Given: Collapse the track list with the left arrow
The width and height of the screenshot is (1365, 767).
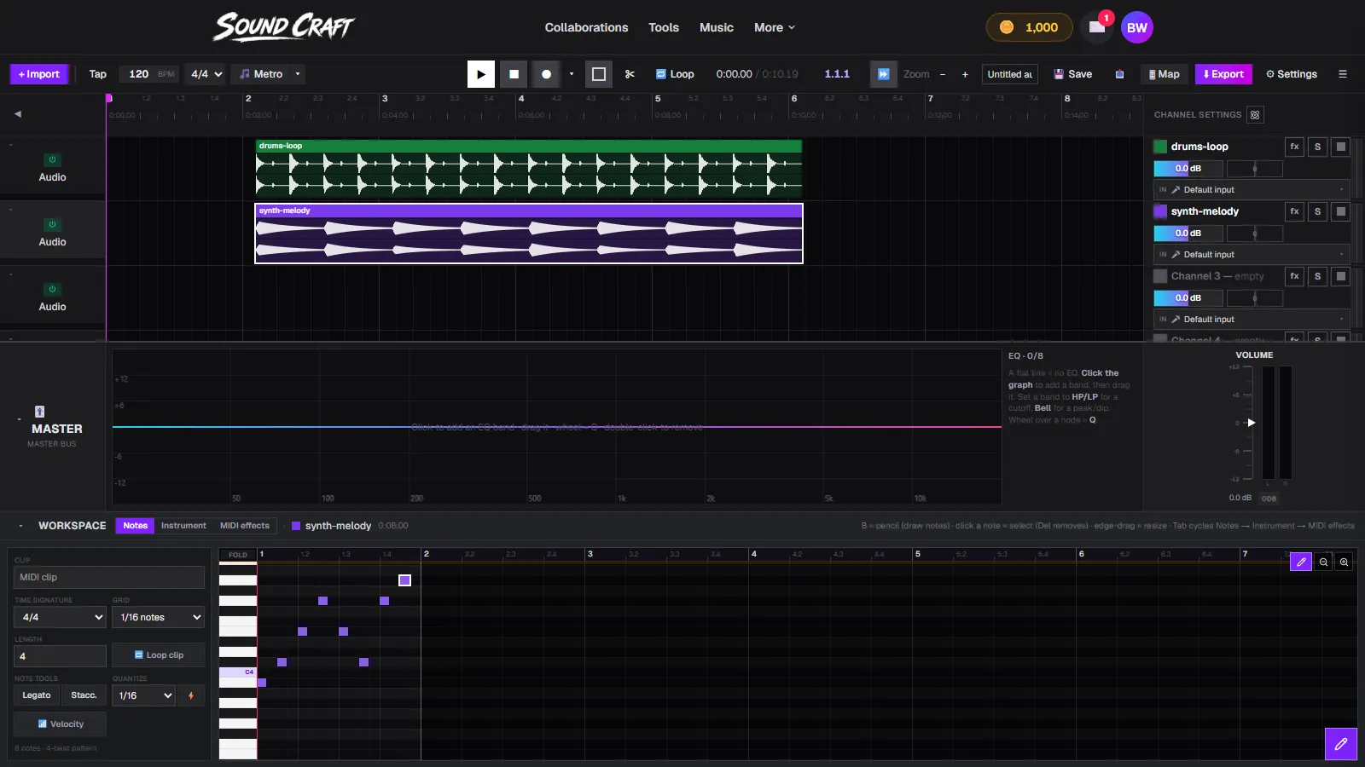Looking at the screenshot, I should click(x=18, y=113).
